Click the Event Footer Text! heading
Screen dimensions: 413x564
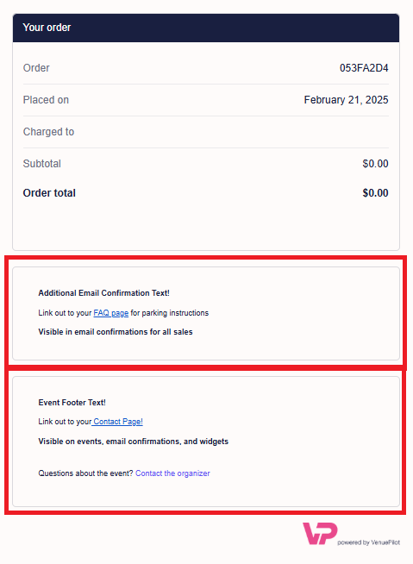72,403
